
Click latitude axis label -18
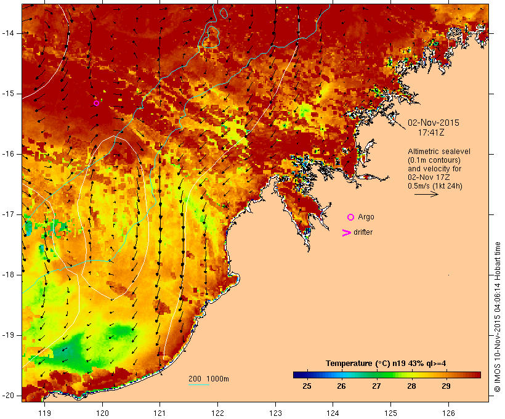click(x=8, y=275)
